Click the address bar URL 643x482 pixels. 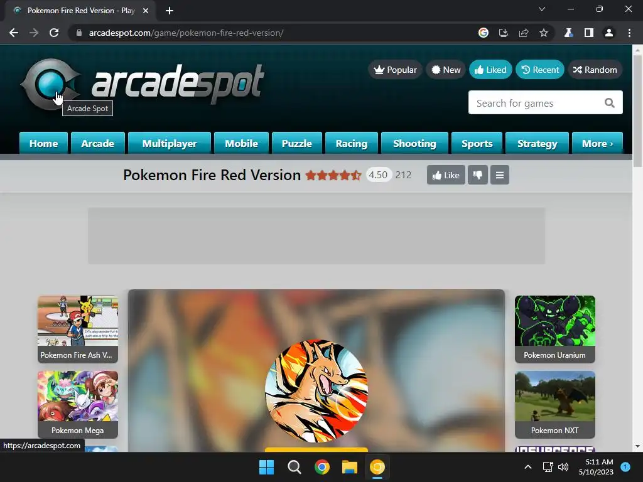tap(186, 33)
